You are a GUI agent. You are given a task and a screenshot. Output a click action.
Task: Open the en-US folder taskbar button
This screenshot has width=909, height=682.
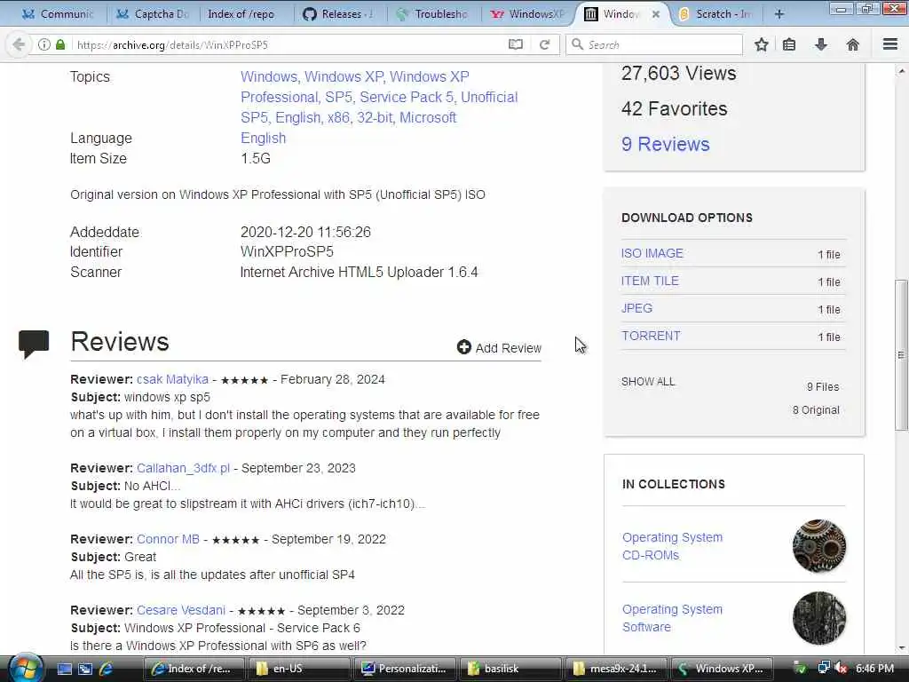click(298, 669)
